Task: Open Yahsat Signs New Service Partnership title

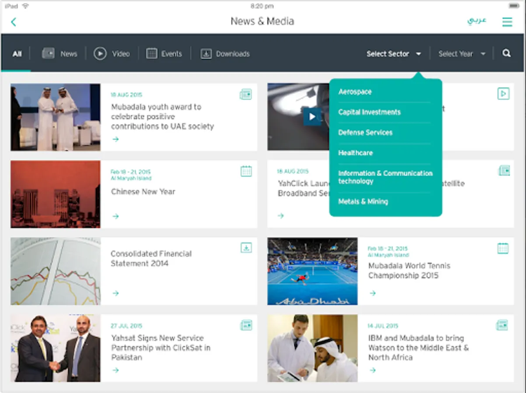Action: coord(160,348)
